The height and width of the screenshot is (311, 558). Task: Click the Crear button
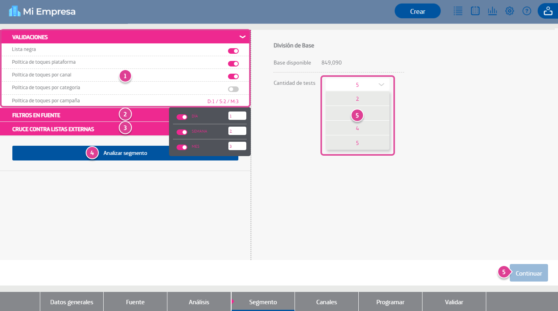418,11
